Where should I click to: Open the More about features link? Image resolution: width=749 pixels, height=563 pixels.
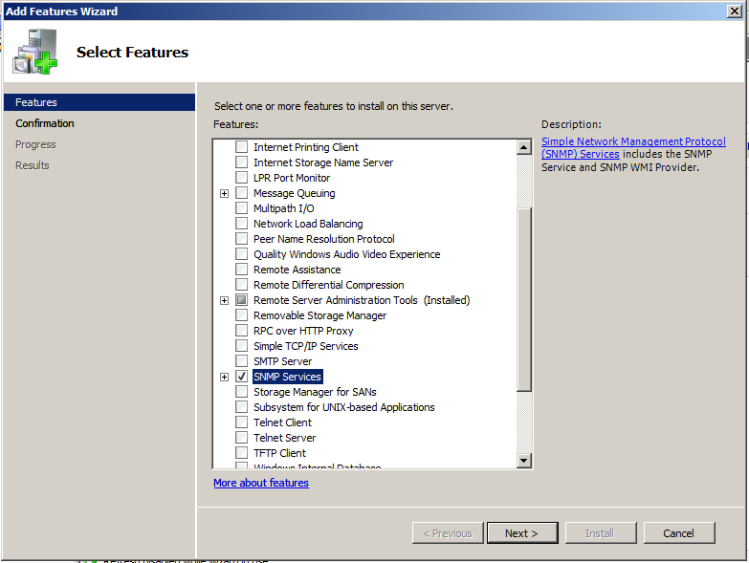[x=261, y=483]
